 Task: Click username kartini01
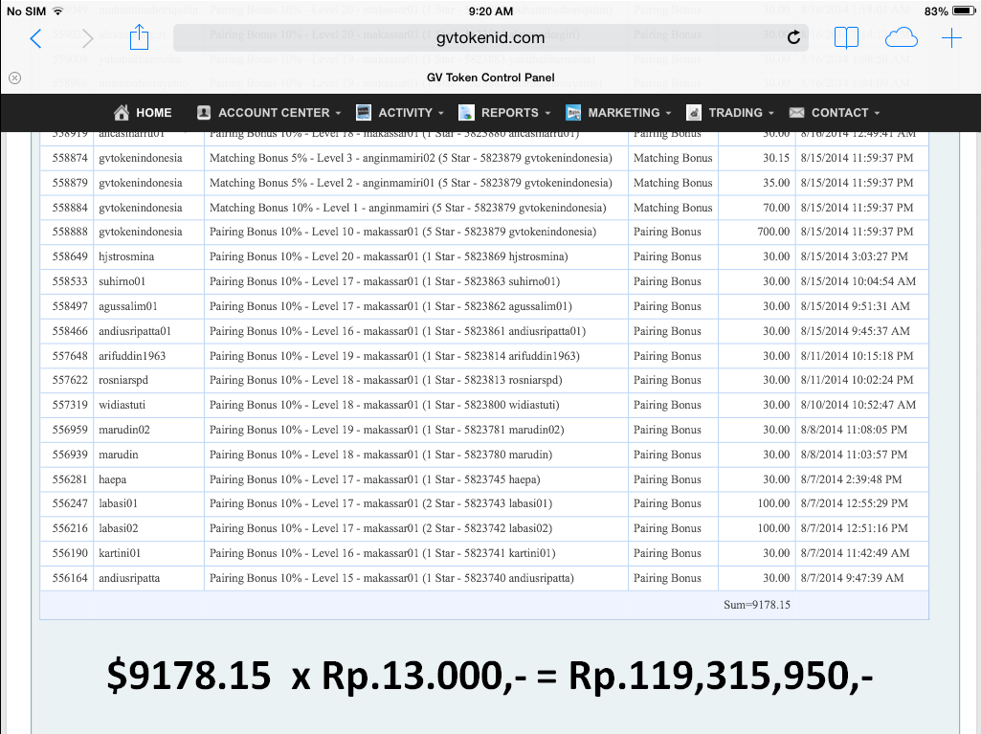point(120,553)
